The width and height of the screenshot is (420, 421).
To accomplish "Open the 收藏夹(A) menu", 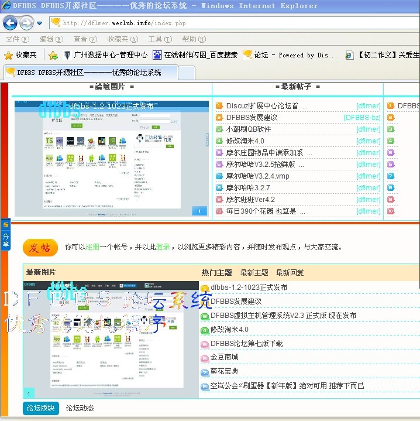I will point(123,39).
